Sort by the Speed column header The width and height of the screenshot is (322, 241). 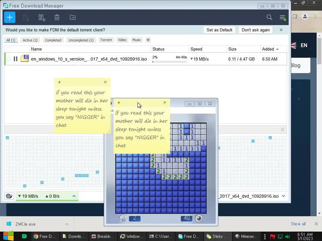pos(208,49)
